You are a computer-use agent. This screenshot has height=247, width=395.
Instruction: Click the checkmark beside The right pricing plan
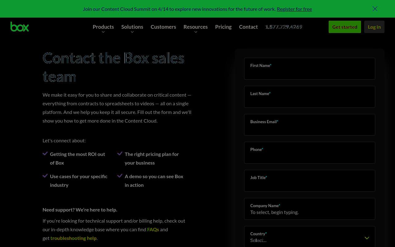[120, 153]
